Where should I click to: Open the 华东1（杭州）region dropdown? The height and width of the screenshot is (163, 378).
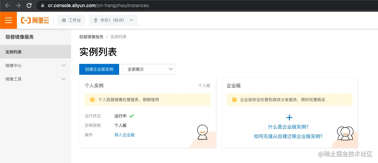pos(113,20)
